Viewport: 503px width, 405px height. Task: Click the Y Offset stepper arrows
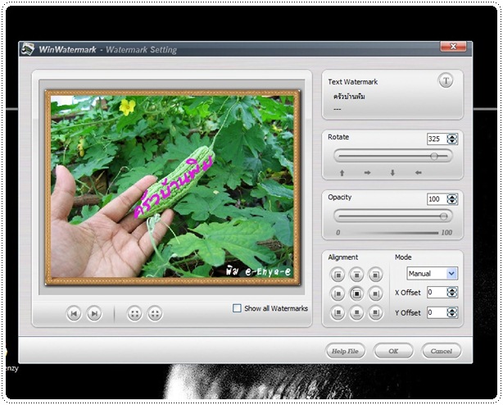pos(452,312)
